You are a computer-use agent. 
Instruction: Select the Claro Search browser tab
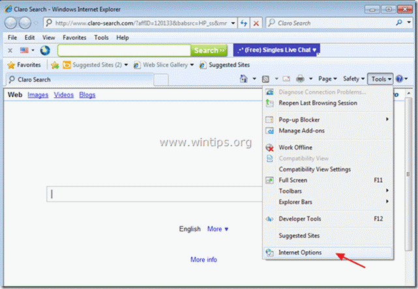coord(80,80)
